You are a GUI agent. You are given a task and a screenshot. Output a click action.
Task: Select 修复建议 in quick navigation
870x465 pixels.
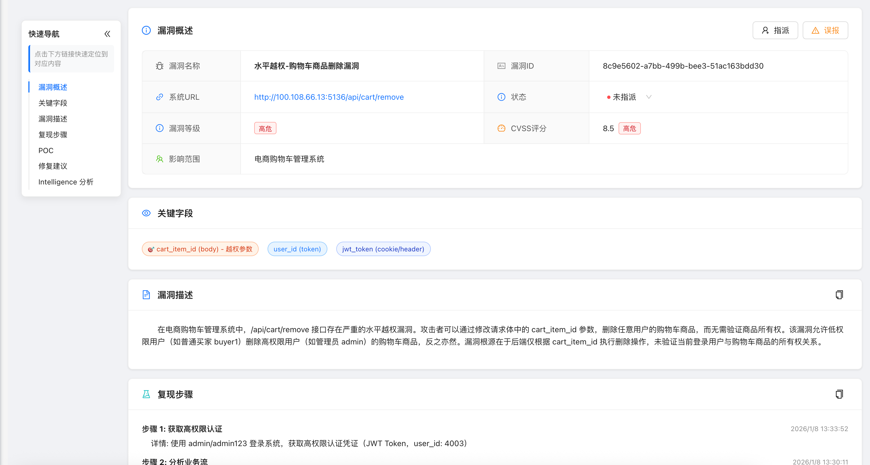(x=53, y=166)
